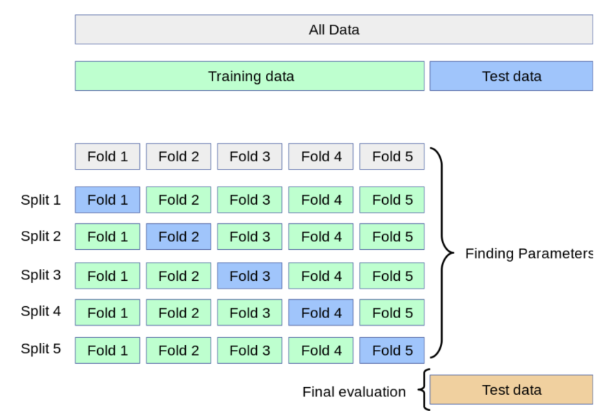Select the Final evaluation label
The width and height of the screenshot is (613, 416).
354,392
